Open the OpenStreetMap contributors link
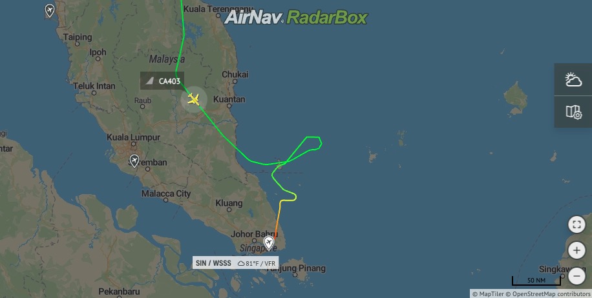The height and width of the screenshot is (298, 592). coord(548,294)
